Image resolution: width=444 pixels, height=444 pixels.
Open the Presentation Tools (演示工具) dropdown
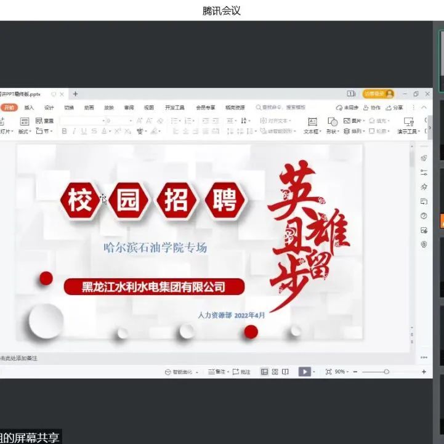409,131
